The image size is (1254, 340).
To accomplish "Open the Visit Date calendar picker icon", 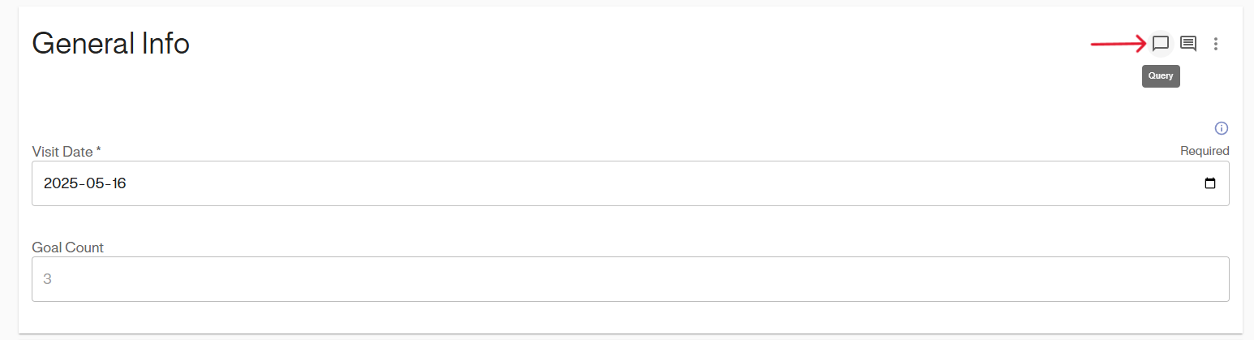I will click(1210, 183).
